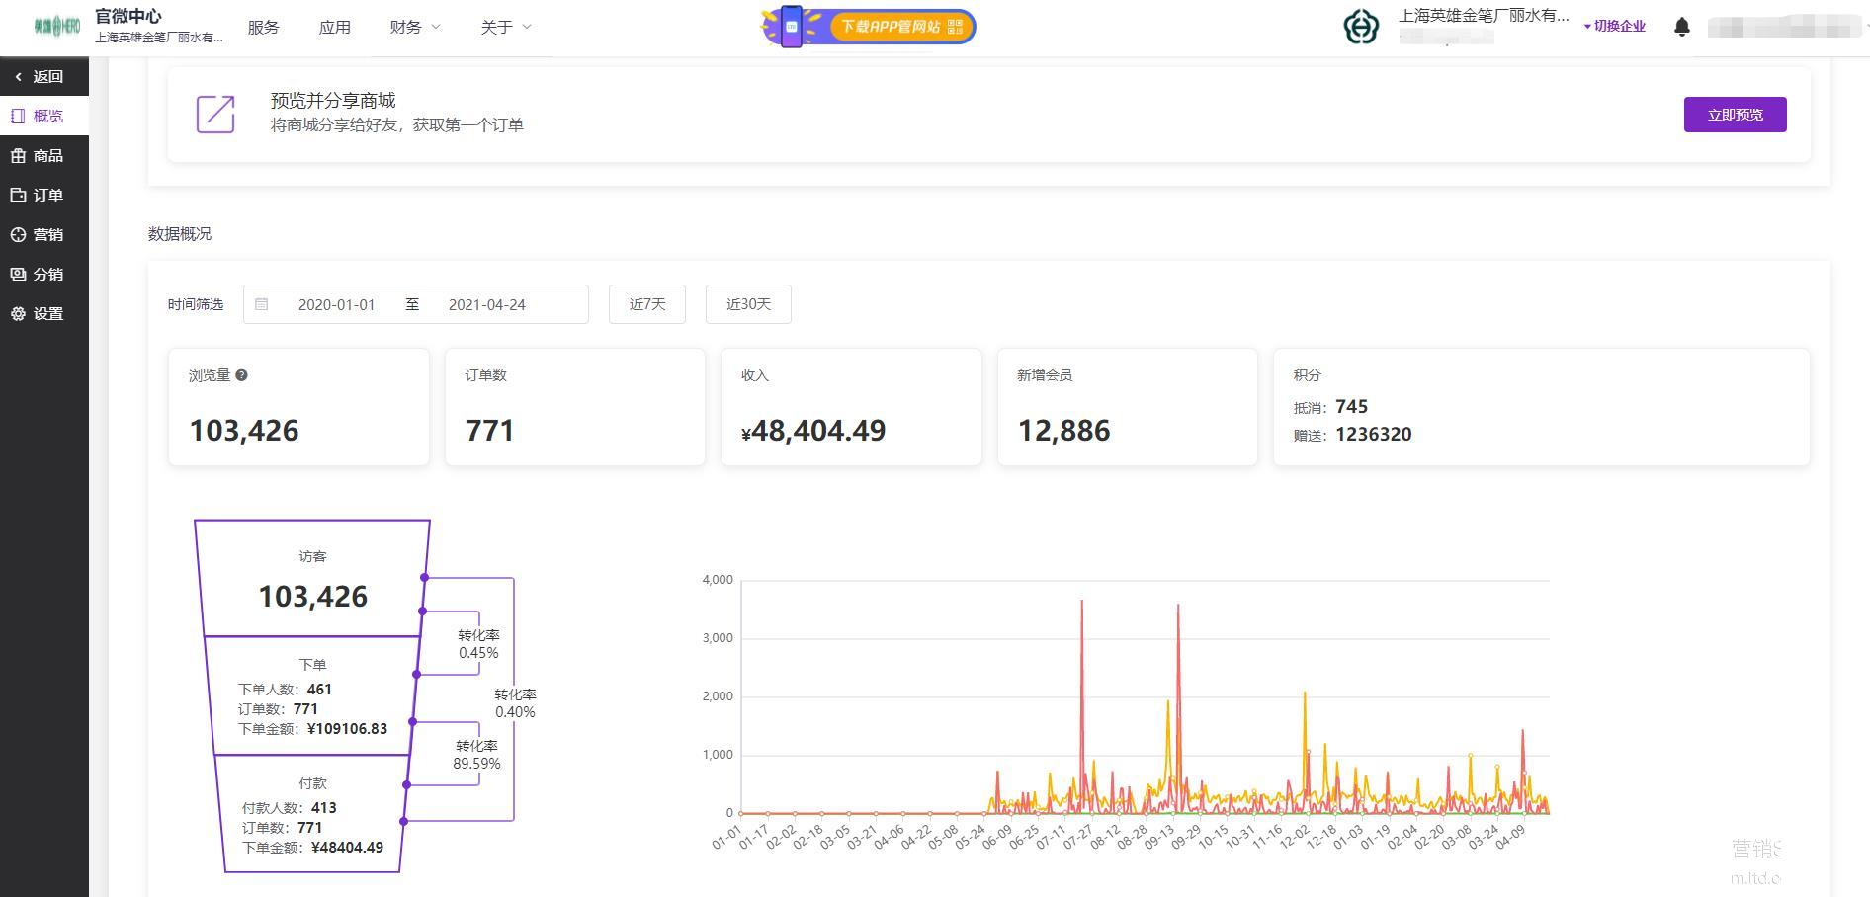Image resolution: width=1870 pixels, height=897 pixels.
Task: Open the 营销 marketing sidebar item
Action: pyautogui.click(x=44, y=234)
